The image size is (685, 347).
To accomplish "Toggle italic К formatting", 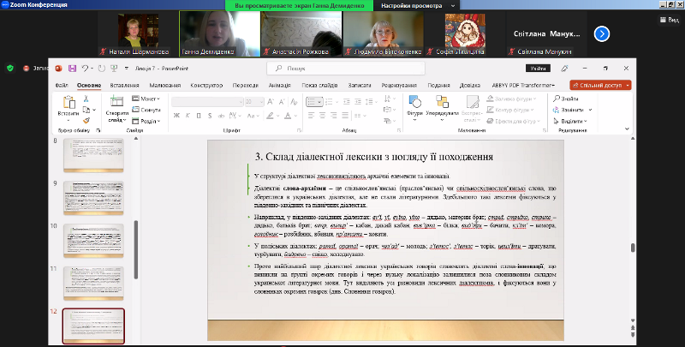I will coord(186,116).
